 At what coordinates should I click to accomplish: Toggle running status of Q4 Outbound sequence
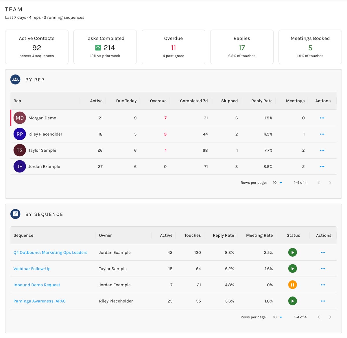click(x=293, y=252)
